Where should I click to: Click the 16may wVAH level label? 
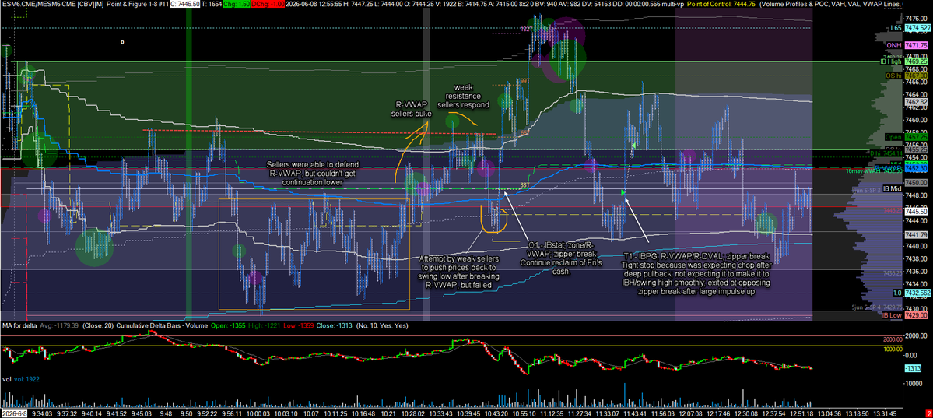(874, 170)
